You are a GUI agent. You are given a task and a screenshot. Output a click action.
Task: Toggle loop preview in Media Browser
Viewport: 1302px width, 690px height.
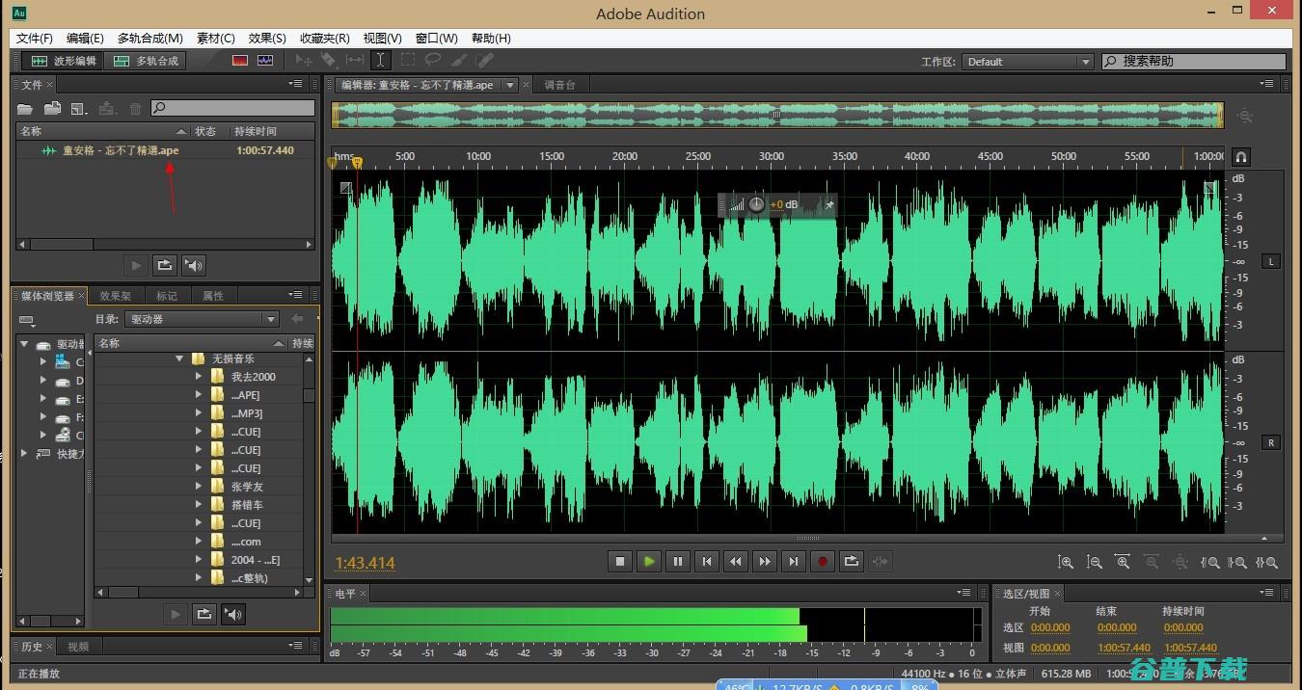(x=204, y=614)
